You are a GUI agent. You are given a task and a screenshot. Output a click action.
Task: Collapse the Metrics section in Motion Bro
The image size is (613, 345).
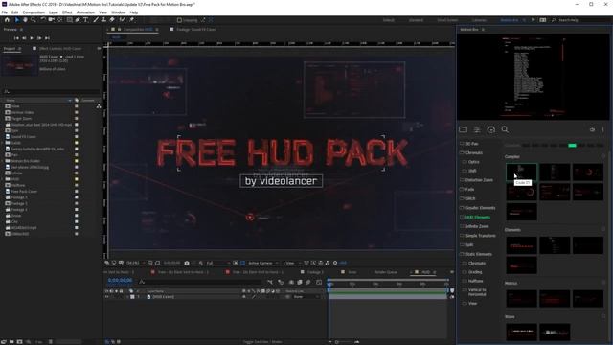click(603, 283)
